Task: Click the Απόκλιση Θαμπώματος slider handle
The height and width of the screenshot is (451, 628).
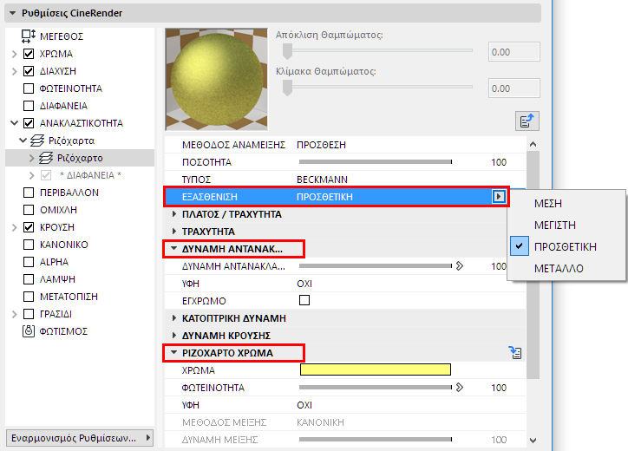Action: tap(287, 51)
